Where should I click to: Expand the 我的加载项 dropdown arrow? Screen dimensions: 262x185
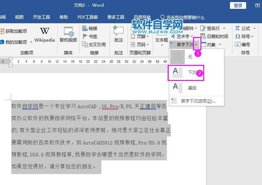pos(31,42)
